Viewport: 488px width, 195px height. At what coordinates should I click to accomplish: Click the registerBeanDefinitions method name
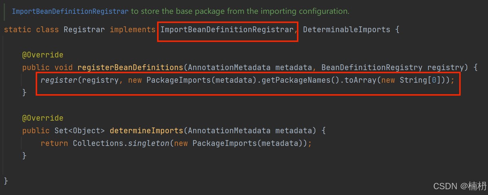[130, 67]
